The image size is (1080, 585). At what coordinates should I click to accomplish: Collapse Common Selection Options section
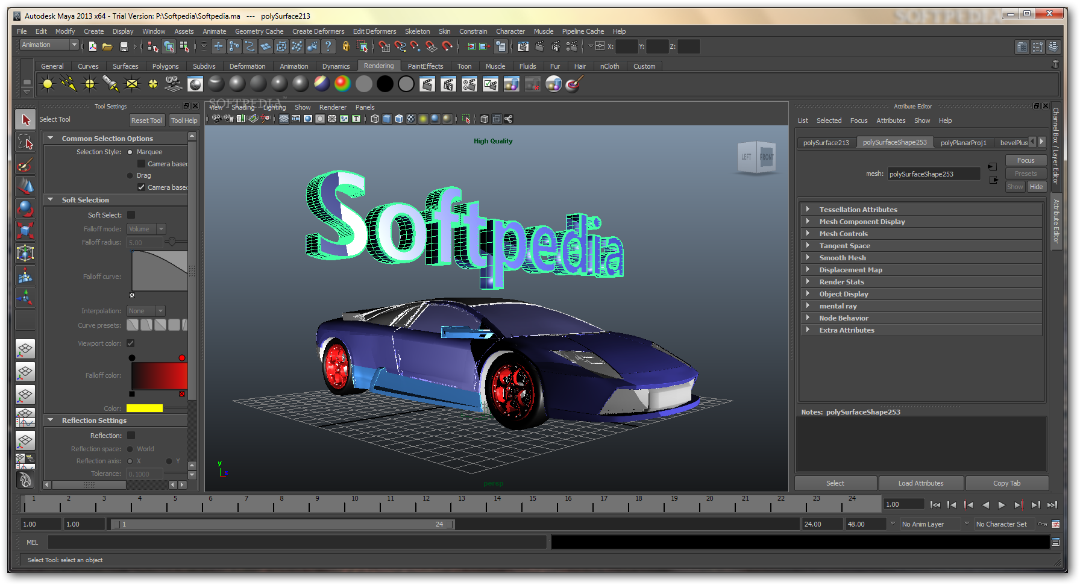coord(51,138)
